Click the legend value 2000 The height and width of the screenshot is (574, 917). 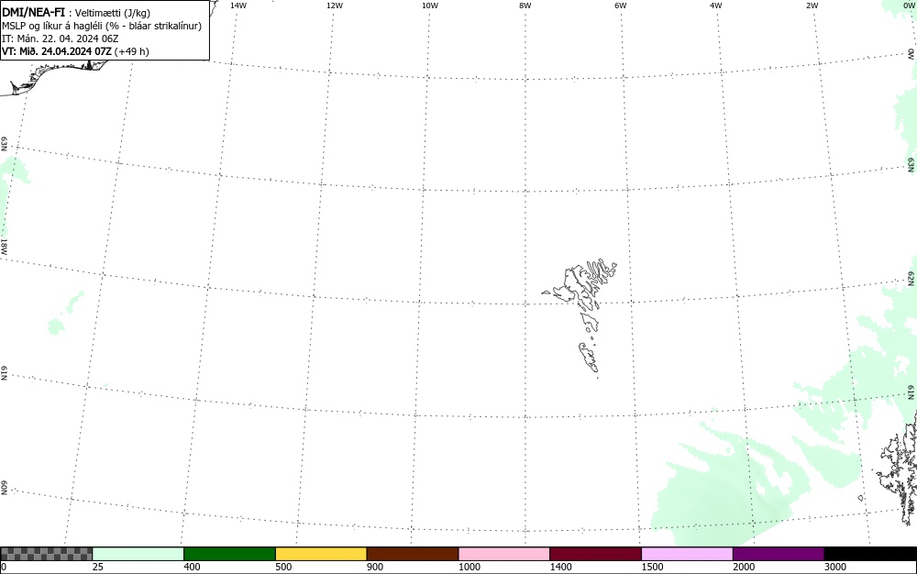click(744, 567)
